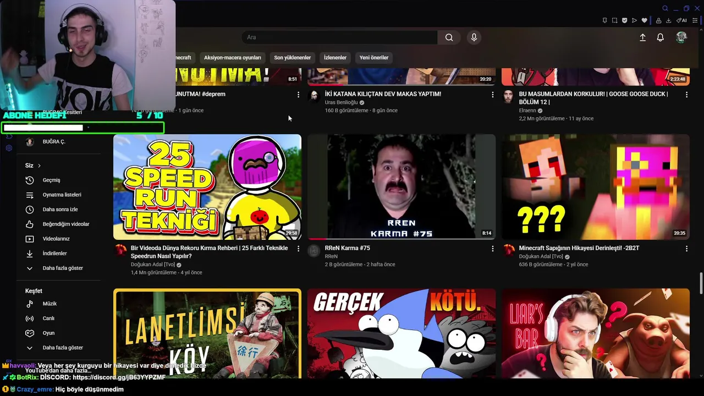Open the browser AI assistant icon
Viewport: 704px width, 396px height.
[681, 20]
